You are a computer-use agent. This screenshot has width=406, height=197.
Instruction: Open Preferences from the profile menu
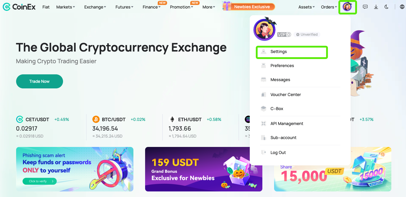[282, 66]
